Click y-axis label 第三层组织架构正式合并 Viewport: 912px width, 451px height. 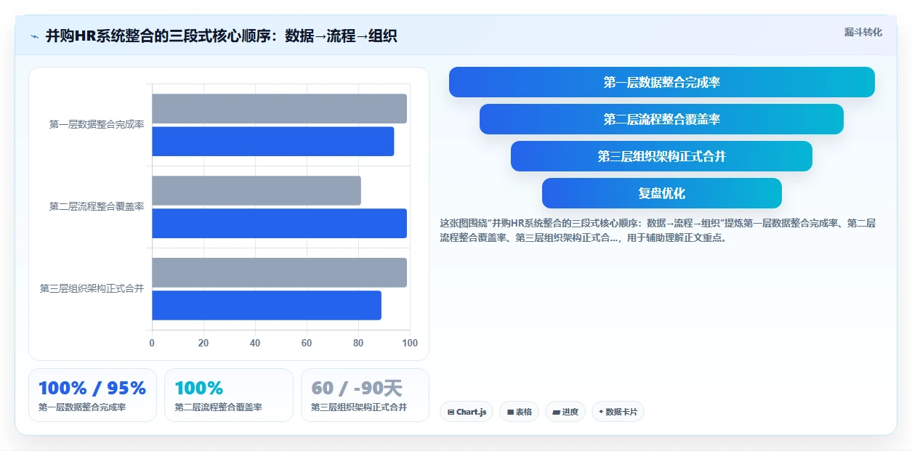click(92, 289)
